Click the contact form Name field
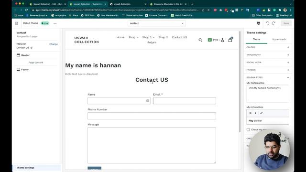Screen dimensions: 306x172 pos(119,101)
